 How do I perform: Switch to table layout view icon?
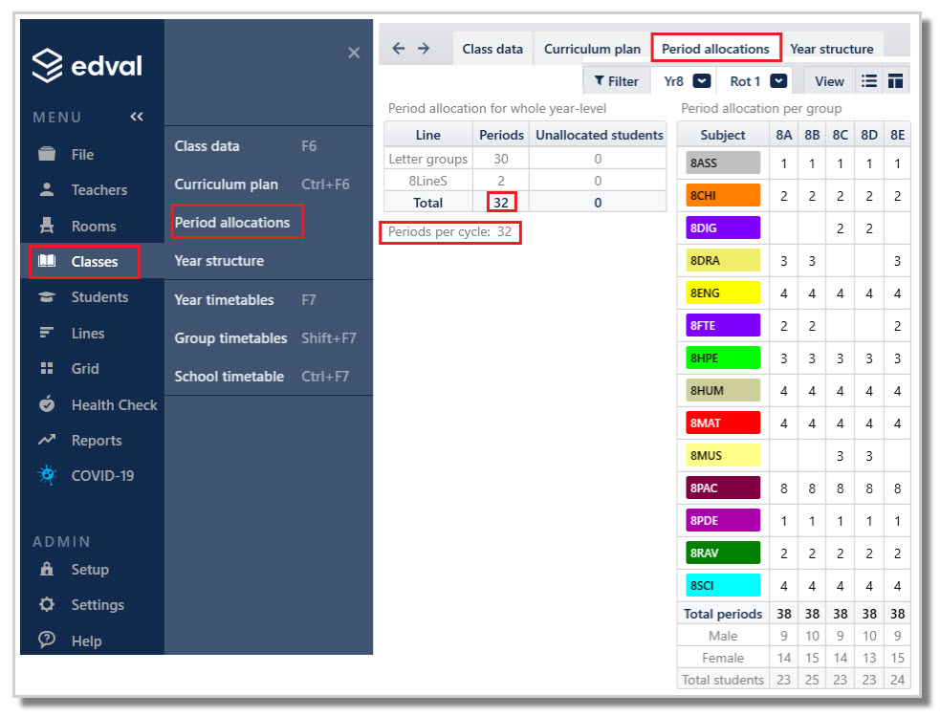click(895, 81)
